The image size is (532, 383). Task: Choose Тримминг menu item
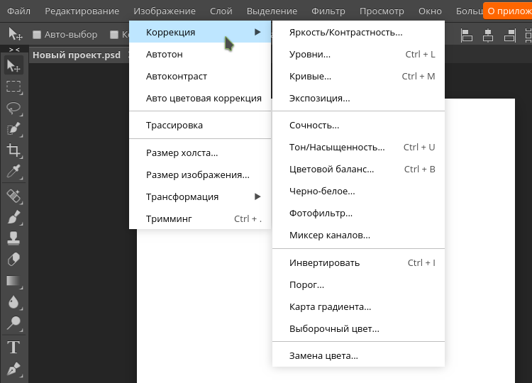click(200, 219)
